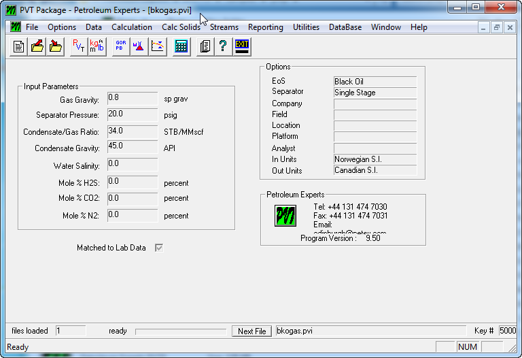The image size is (522, 358).
Task: Open the Help menu
Action: pos(419,27)
